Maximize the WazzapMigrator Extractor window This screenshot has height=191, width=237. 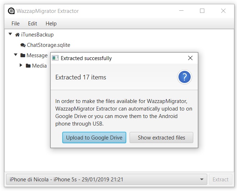pyautogui.click(x=202, y=11)
